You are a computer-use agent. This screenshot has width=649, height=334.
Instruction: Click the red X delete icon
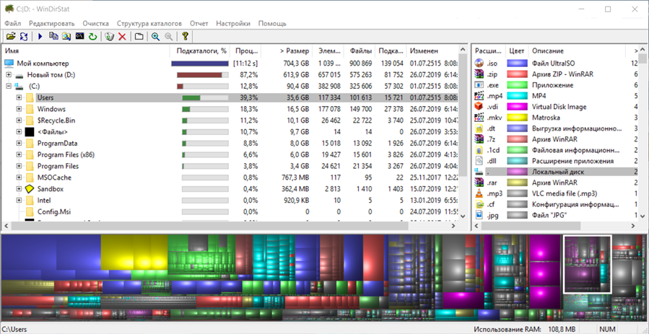click(122, 36)
